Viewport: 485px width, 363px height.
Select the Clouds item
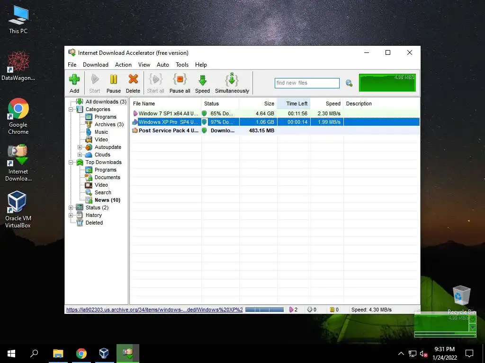click(102, 155)
